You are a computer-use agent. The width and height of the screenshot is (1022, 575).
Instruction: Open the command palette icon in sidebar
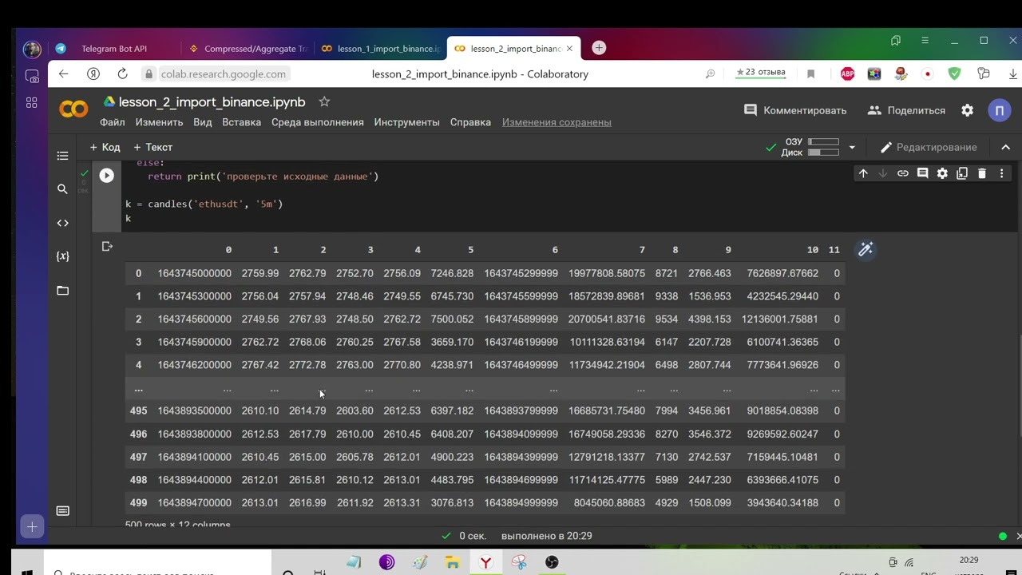(63, 511)
